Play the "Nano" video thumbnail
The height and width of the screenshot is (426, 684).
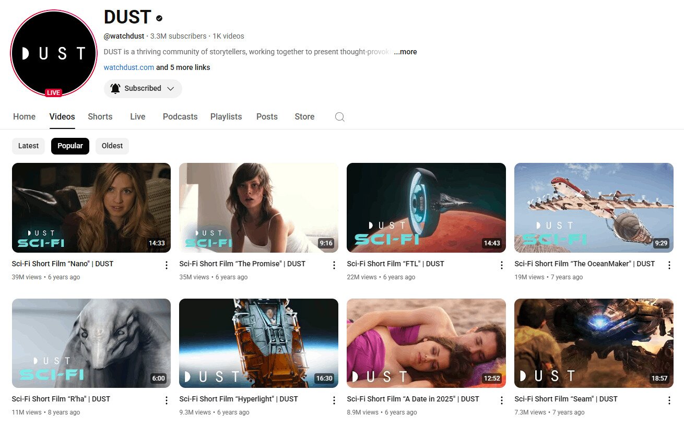pos(91,208)
